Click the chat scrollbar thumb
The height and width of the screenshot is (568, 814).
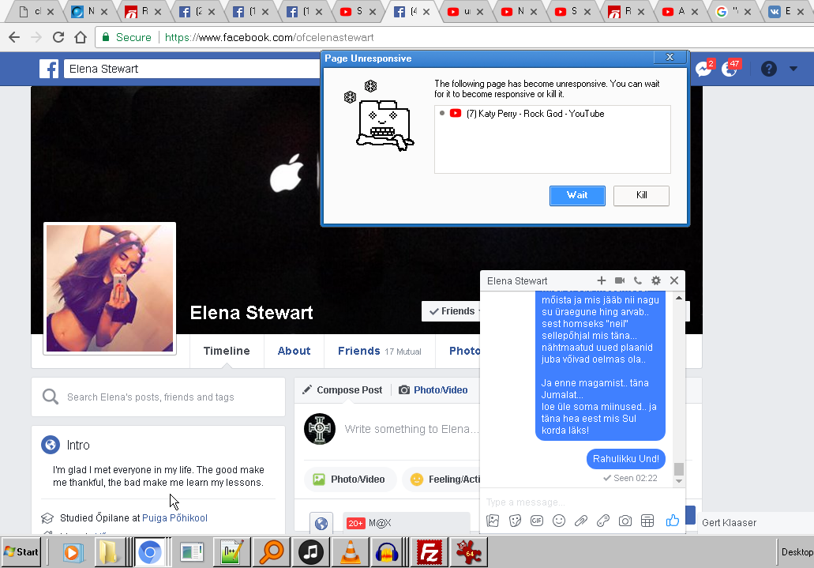(x=678, y=468)
